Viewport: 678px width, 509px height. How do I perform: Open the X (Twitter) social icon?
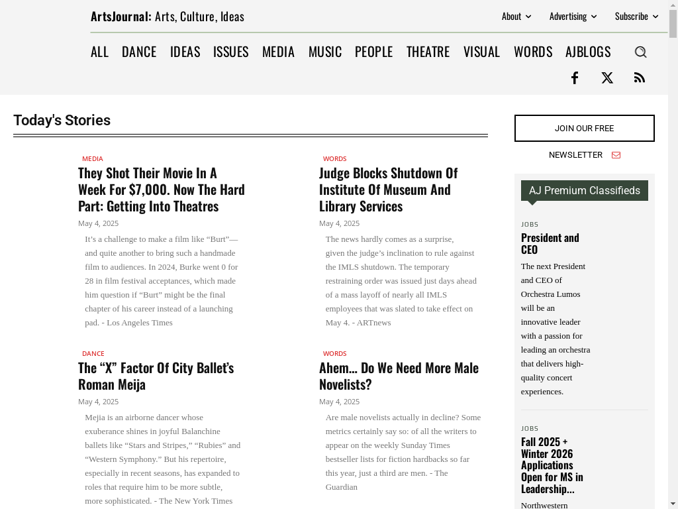coord(607,78)
